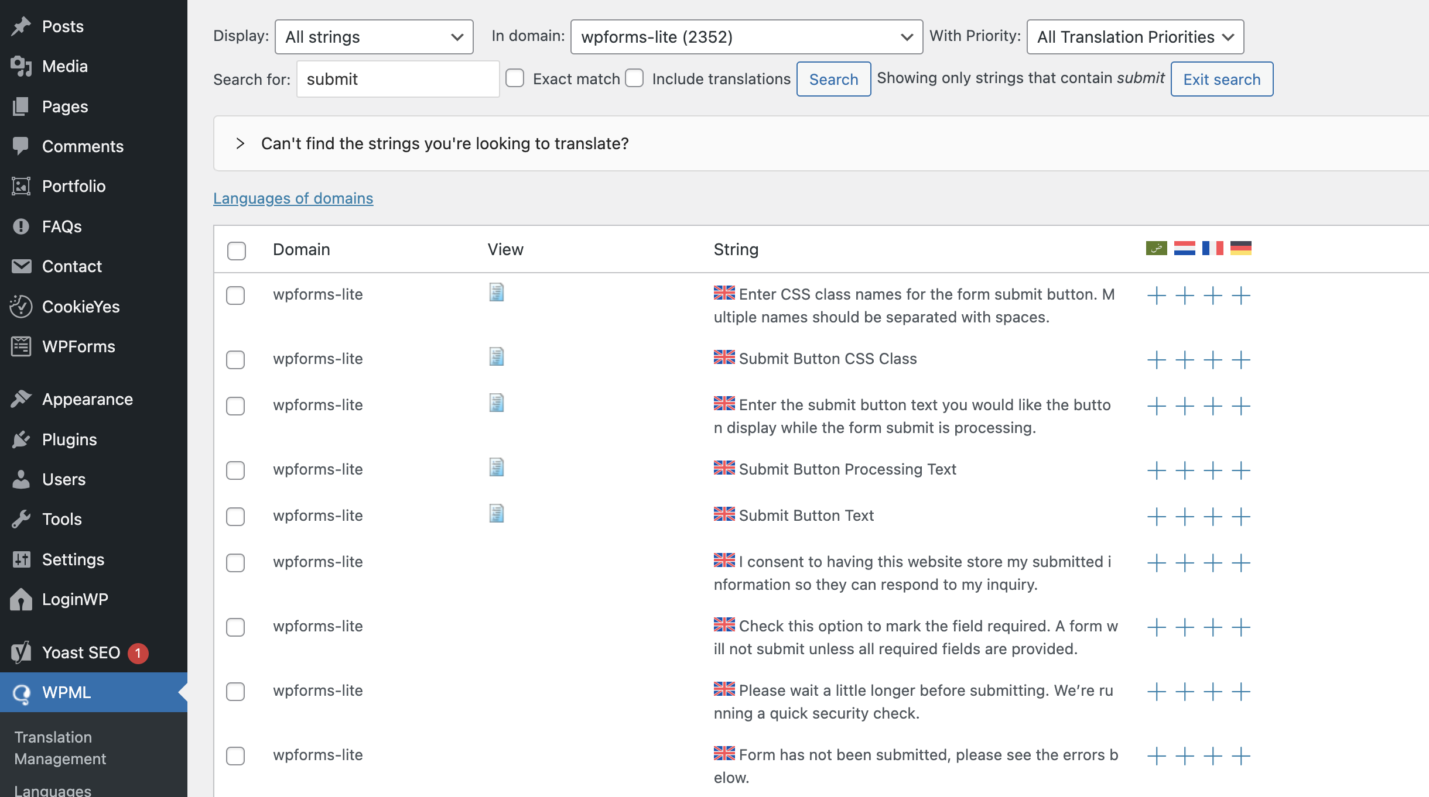Image resolution: width=1429 pixels, height=797 pixels.
Task: Click the WPML globe icon
Action: point(21,693)
